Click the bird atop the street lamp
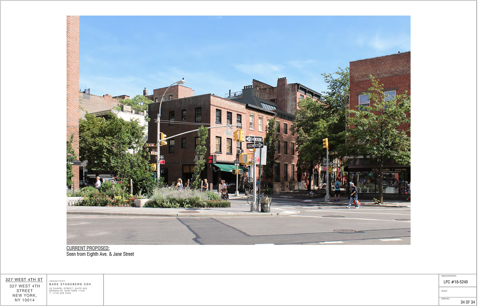 pyautogui.click(x=183, y=80)
